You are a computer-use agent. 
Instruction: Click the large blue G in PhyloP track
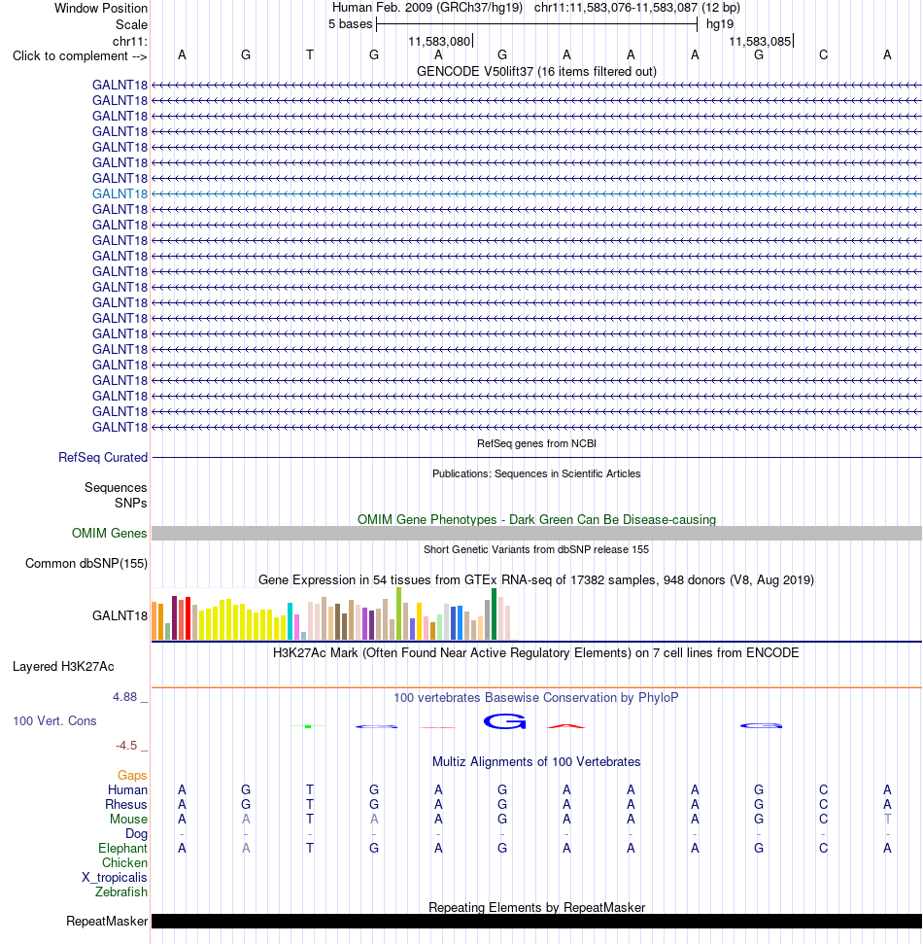pos(504,721)
